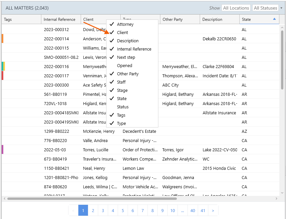Toggle the Internal Reference column option
The height and width of the screenshot is (219, 286).
pyautogui.click(x=132, y=49)
